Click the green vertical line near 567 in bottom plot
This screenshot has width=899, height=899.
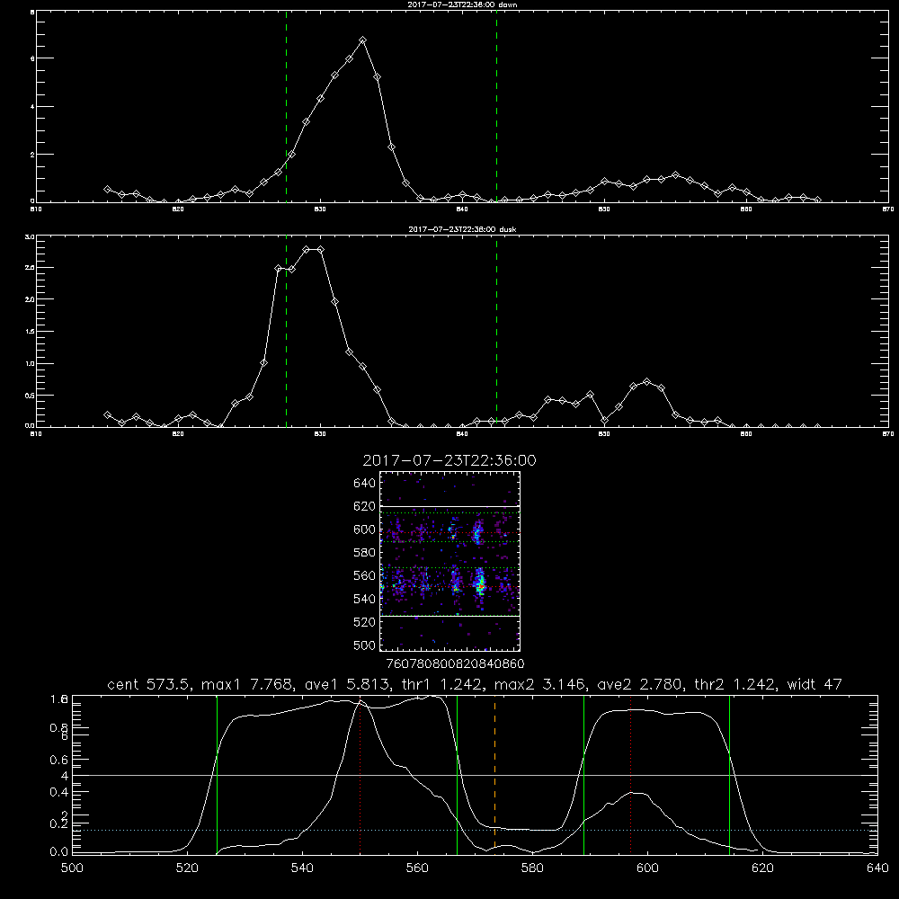point(457,774)
